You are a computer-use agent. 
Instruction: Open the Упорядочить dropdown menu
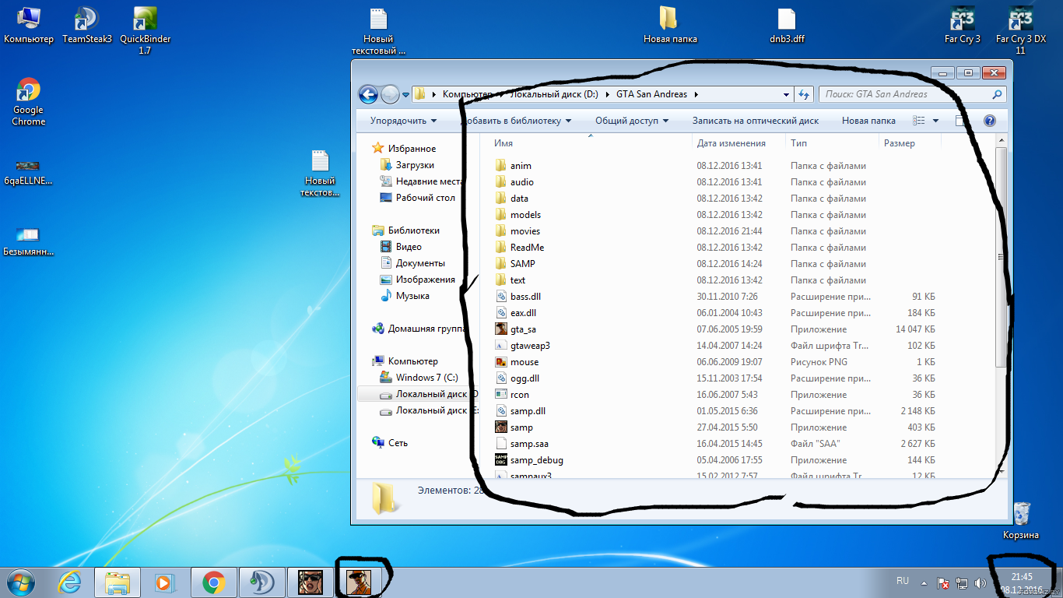(x=403, y=121)
